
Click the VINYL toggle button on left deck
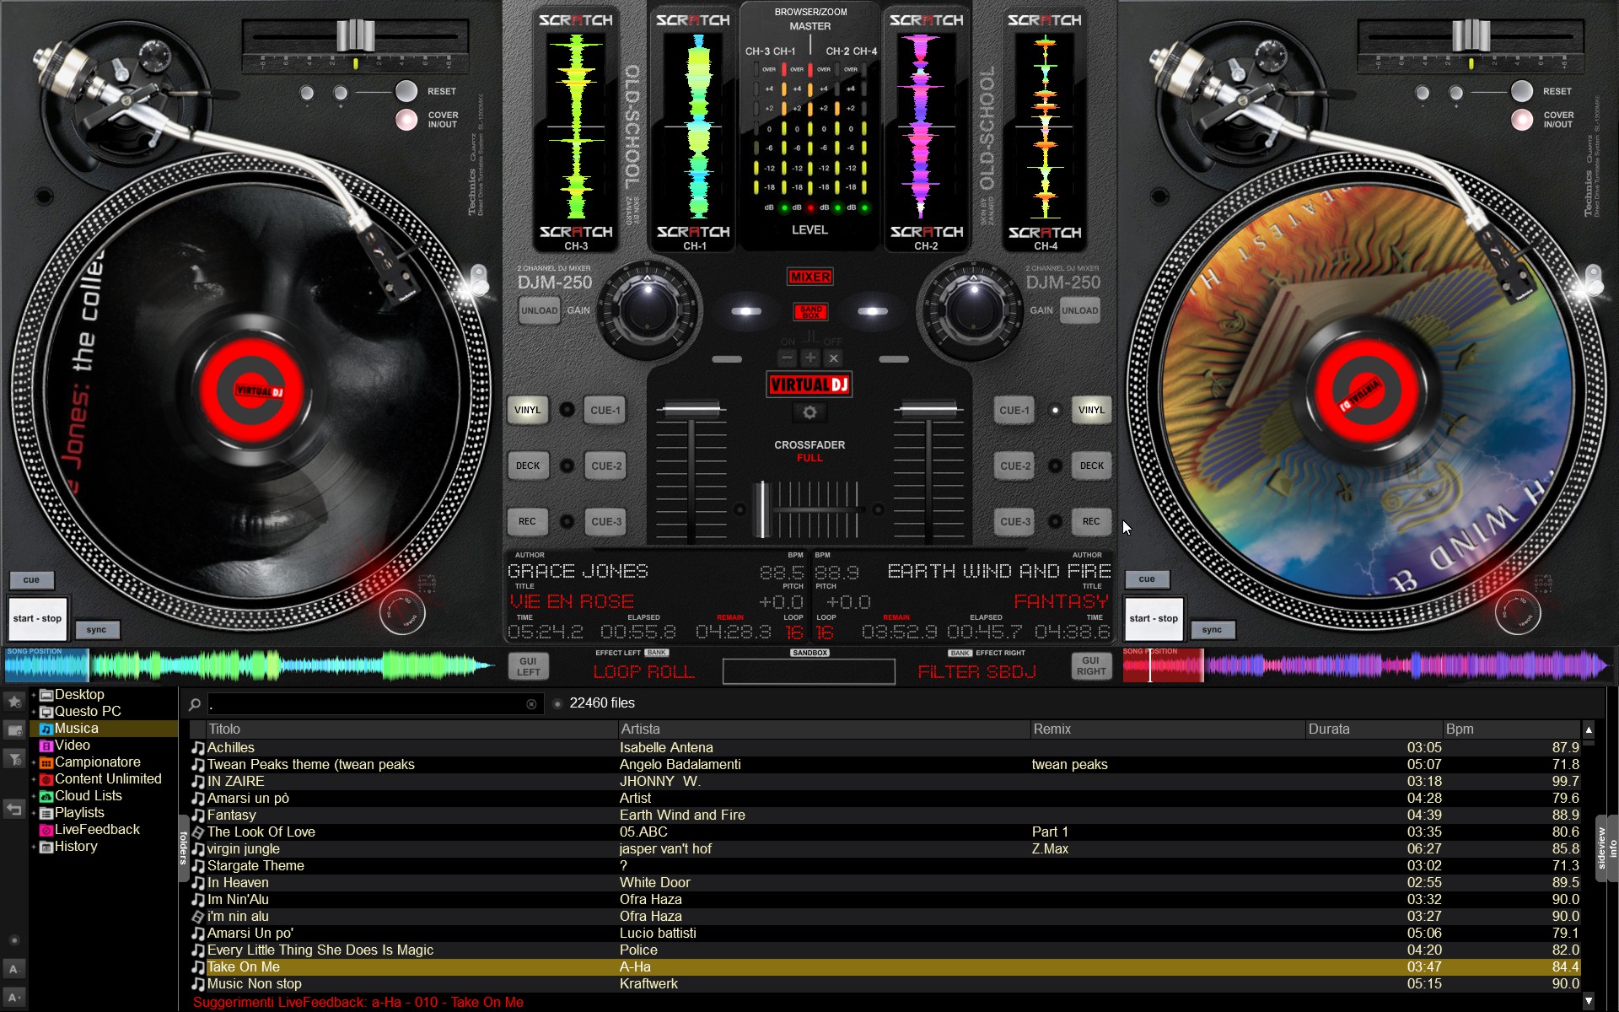528,409
